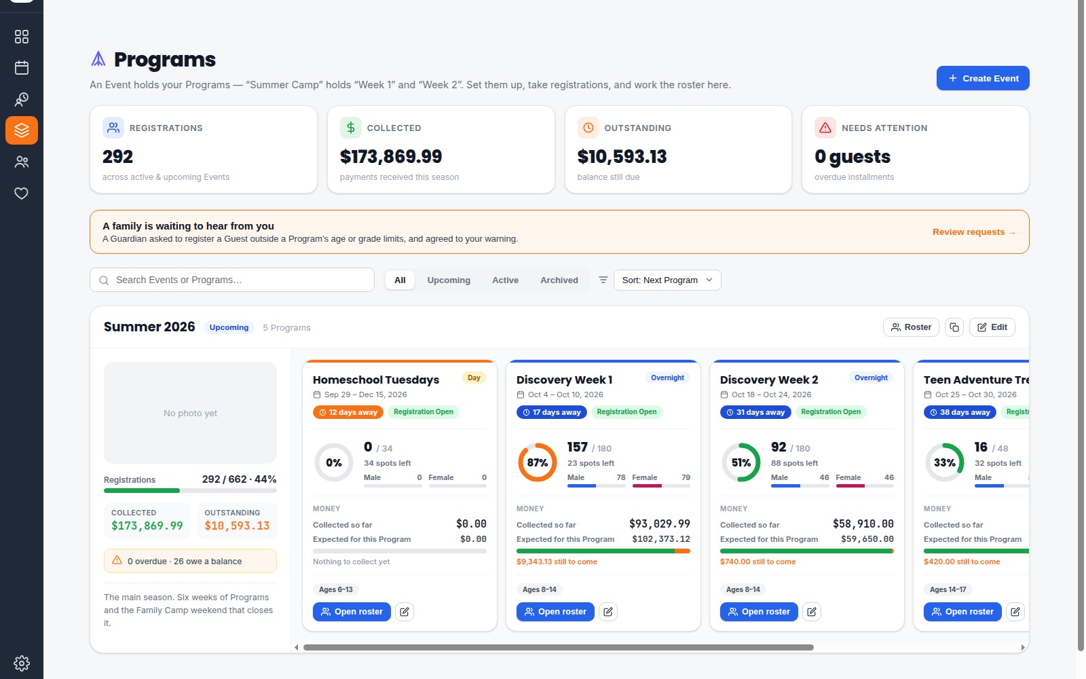Click the heart icon in the sidebar
The height and width of the screenshot is (679, 1086).
pyautogui.click(x=22, y=194)
